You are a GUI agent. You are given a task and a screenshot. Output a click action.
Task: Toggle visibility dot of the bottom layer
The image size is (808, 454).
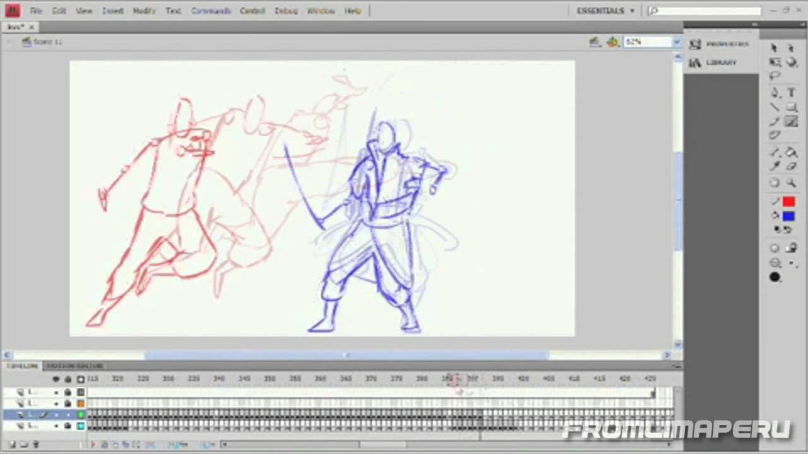click(x=56, y=426)
